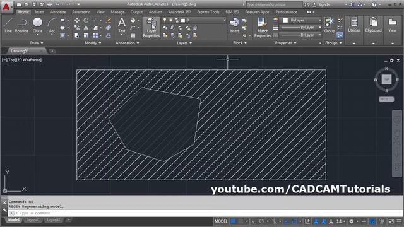Toggle object snap tracking in status bar
The width and height of the screenshot is (404, 227).
point(287,221)
